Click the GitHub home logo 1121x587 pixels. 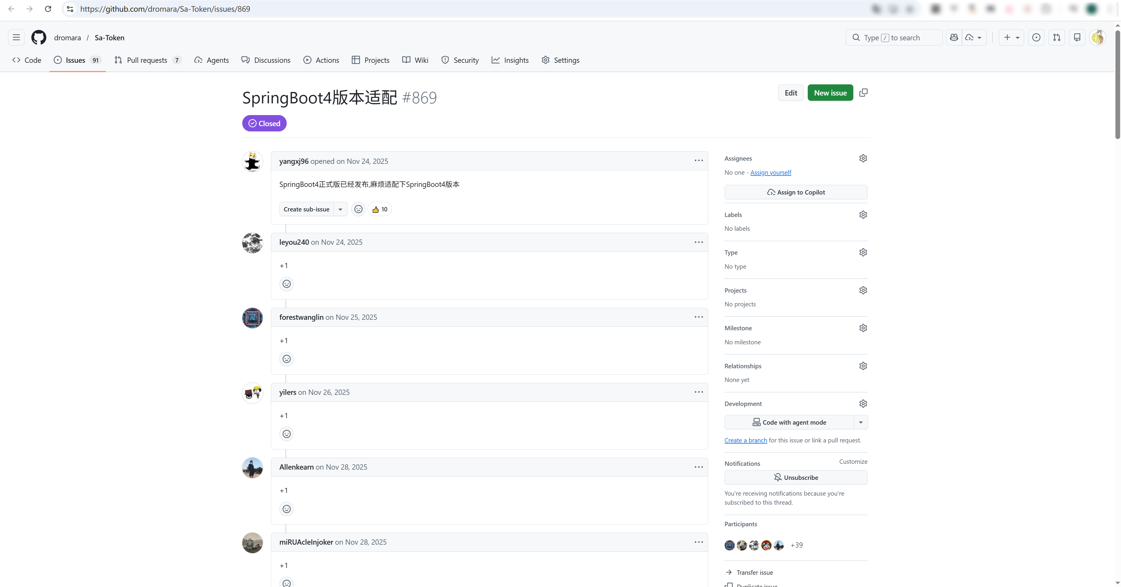tap(39, 37)
